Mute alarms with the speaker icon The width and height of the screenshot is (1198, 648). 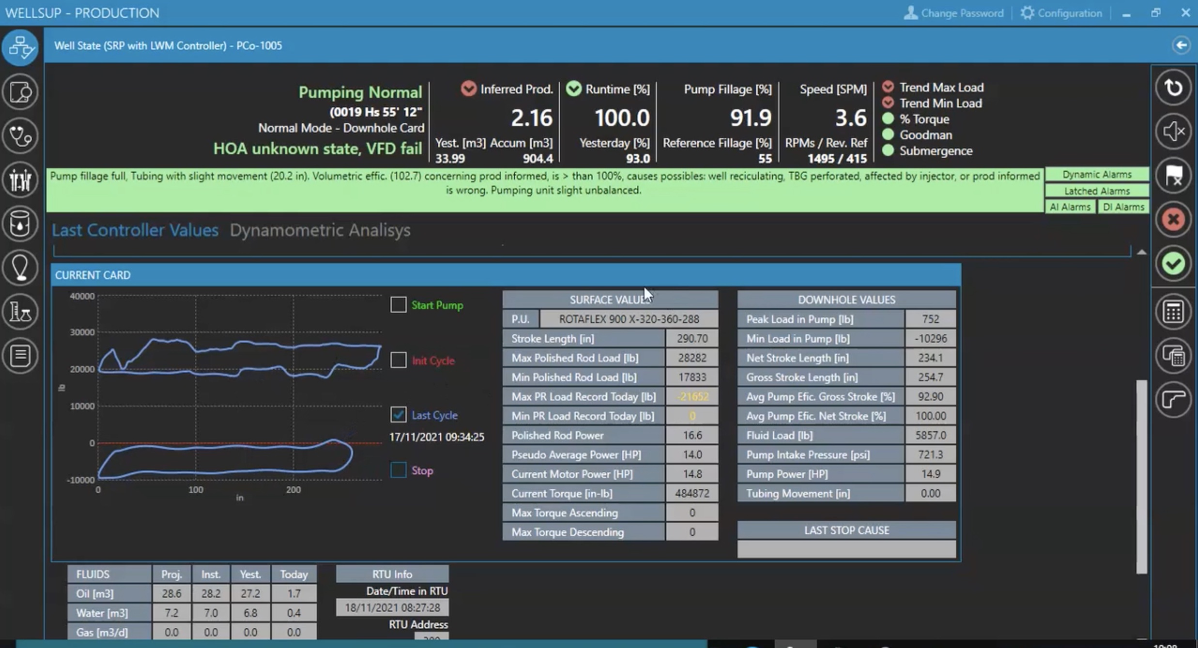click(1173, 131)
